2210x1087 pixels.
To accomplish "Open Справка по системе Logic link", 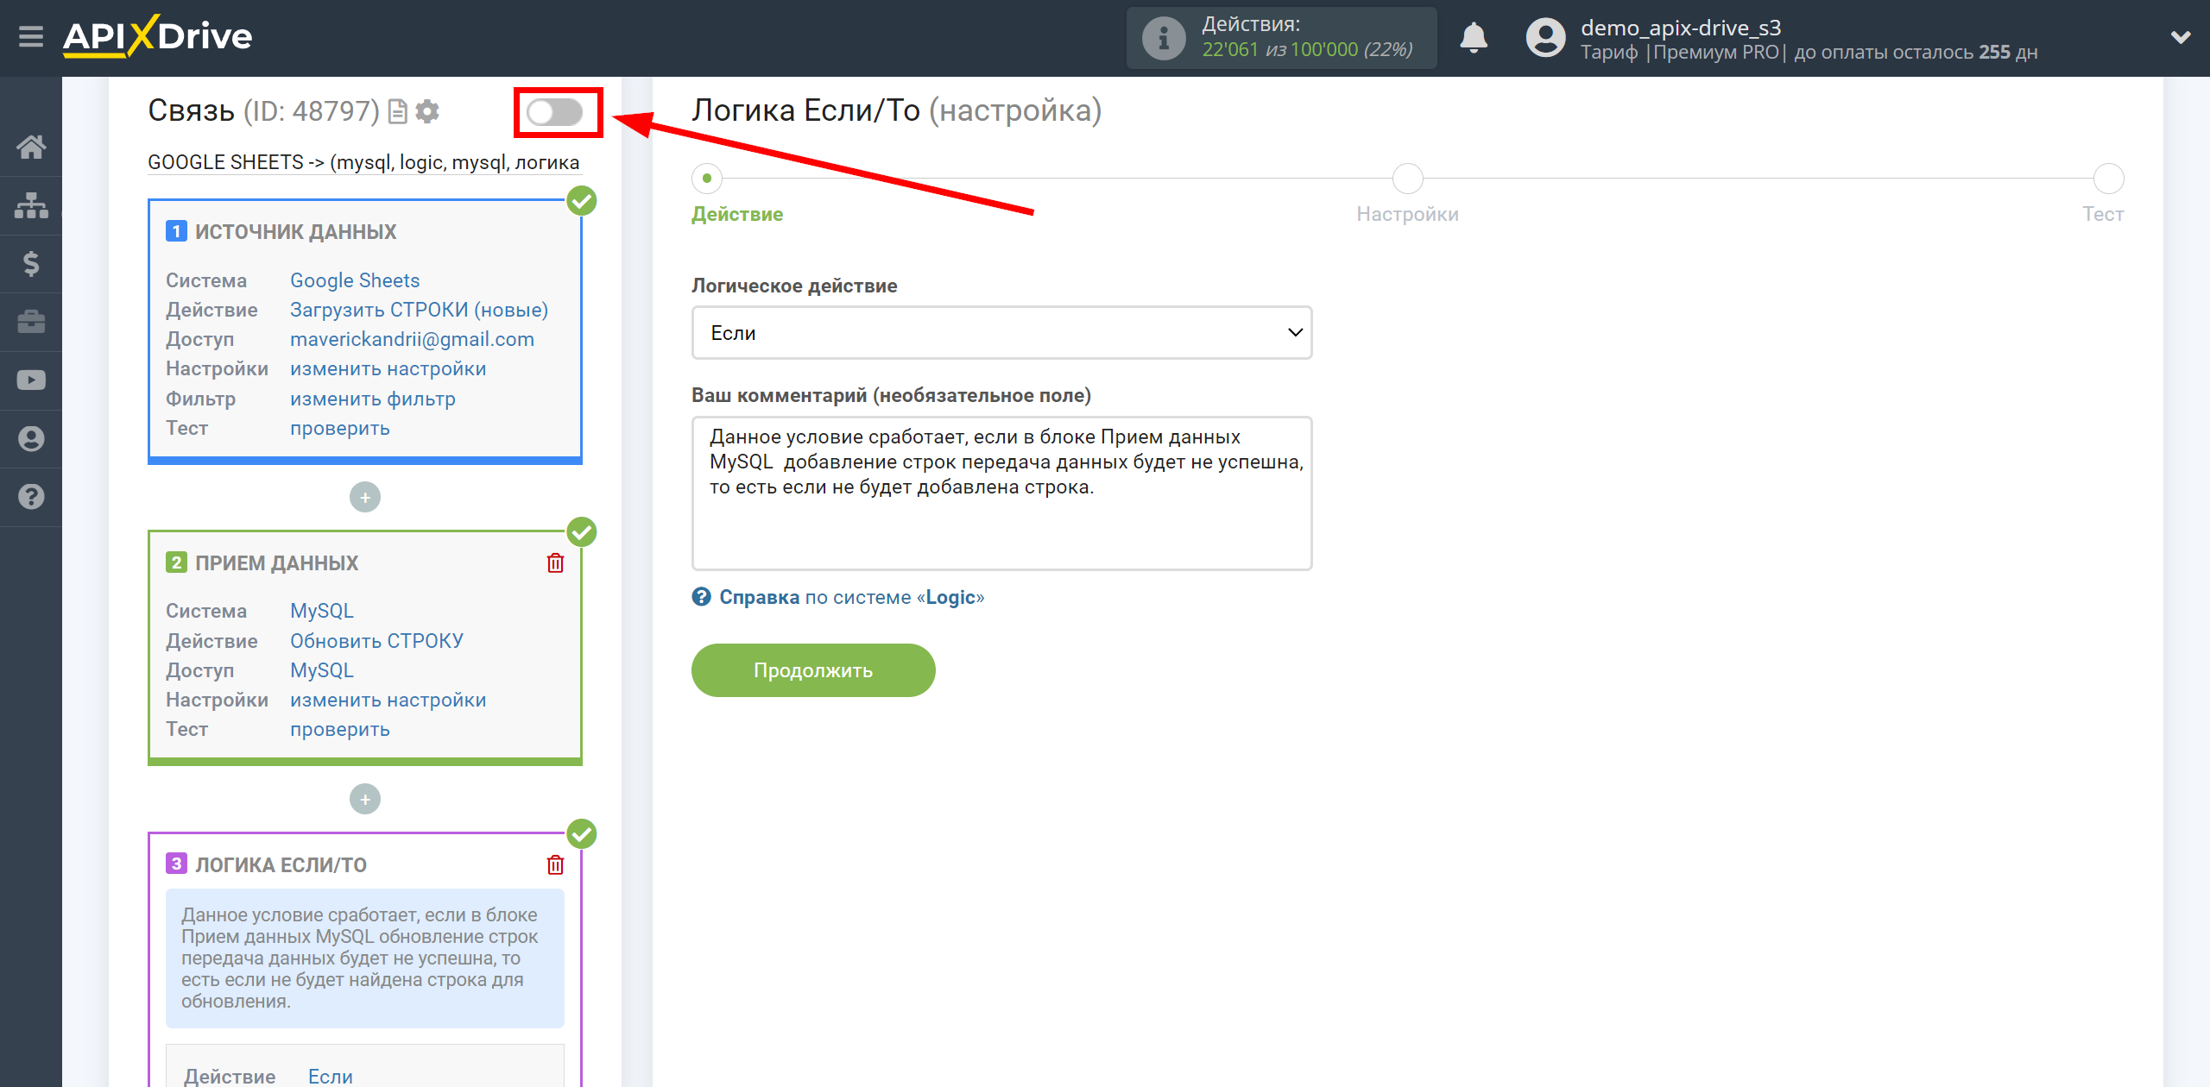I will [851, 597].
